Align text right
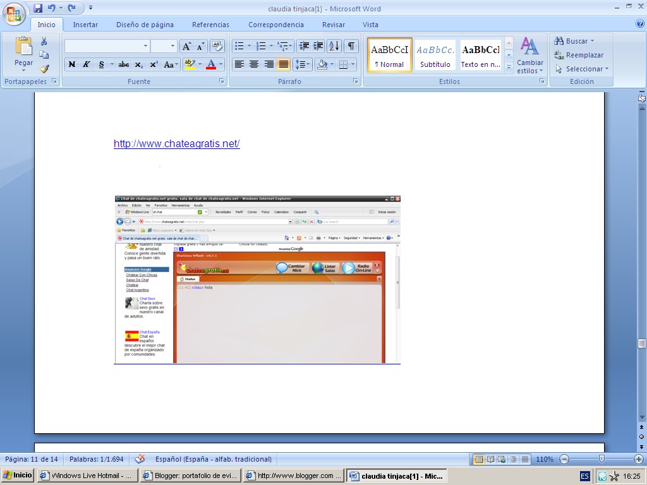Screen dimensions: 647x485 [x=269, y=64]
